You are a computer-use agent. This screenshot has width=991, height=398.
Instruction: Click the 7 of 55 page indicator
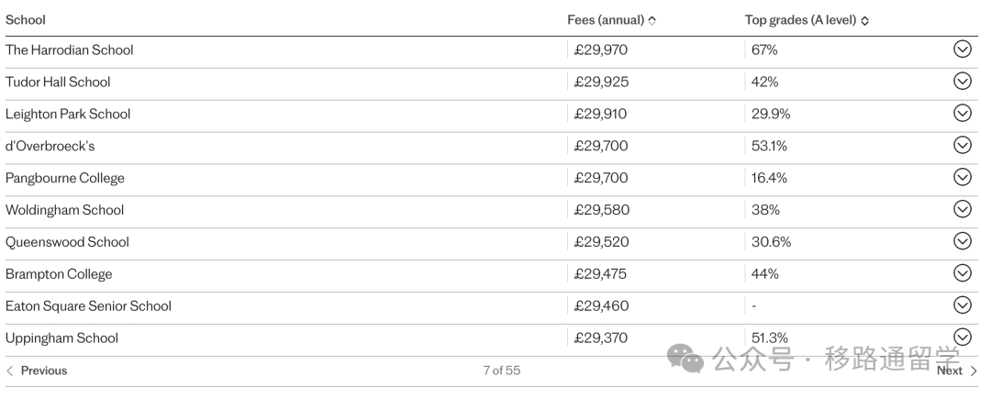502,370
